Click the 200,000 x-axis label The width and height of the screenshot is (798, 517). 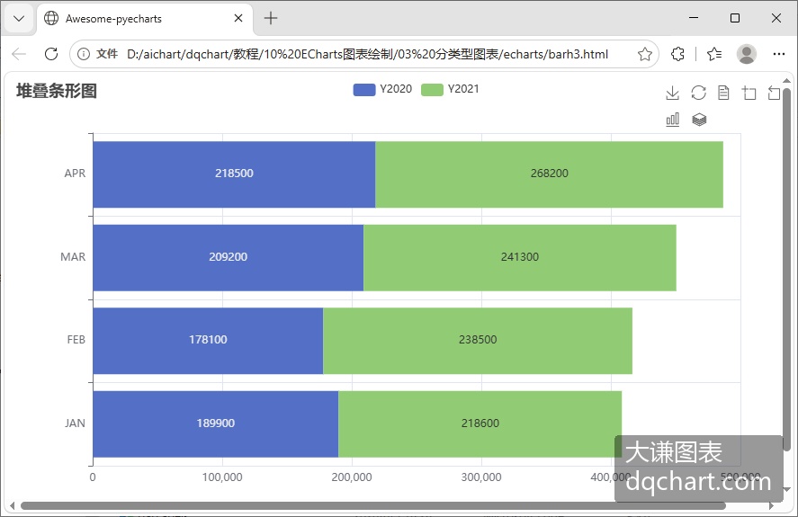352,477
